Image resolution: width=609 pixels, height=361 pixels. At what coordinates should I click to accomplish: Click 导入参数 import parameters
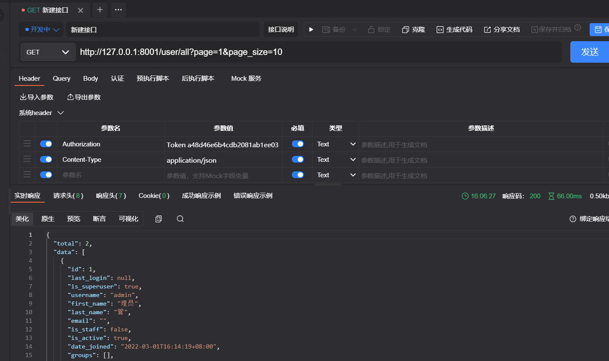coord(37,97)
